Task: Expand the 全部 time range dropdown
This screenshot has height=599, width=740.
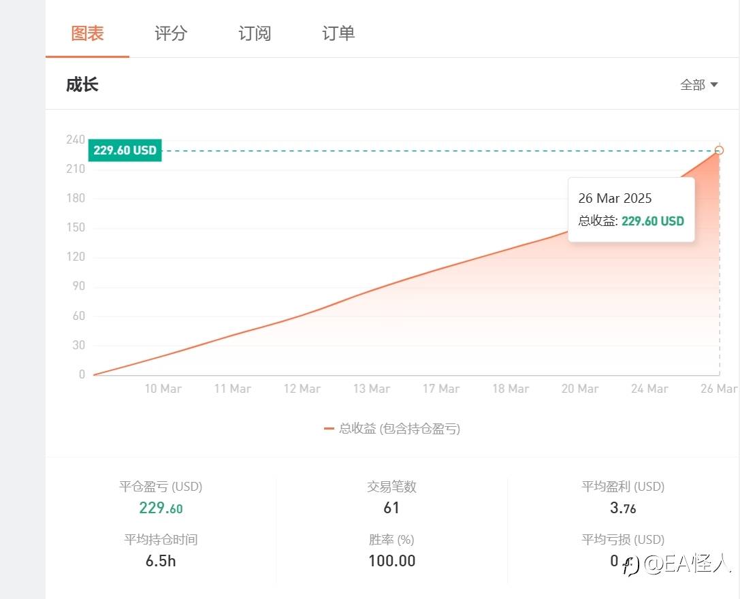Action: click(x=699, y=85)
